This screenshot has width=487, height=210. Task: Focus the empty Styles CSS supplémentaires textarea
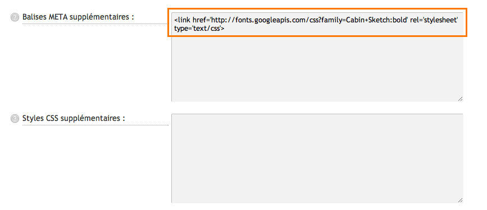(x=317, y=158)
